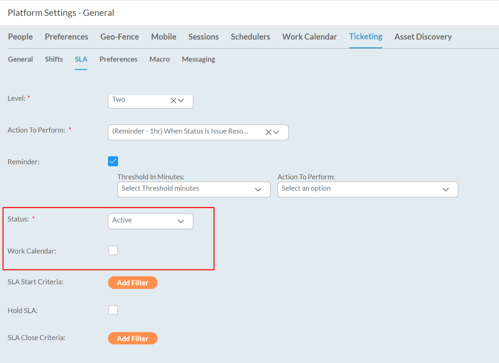The image size is (499, 363).
Task: Switch to the Schedulers tab
Action: pyautogui.click(x=251, y=37)
